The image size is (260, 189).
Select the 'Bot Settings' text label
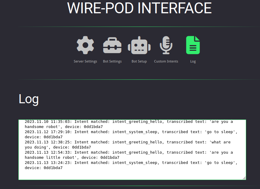point(112,61)
